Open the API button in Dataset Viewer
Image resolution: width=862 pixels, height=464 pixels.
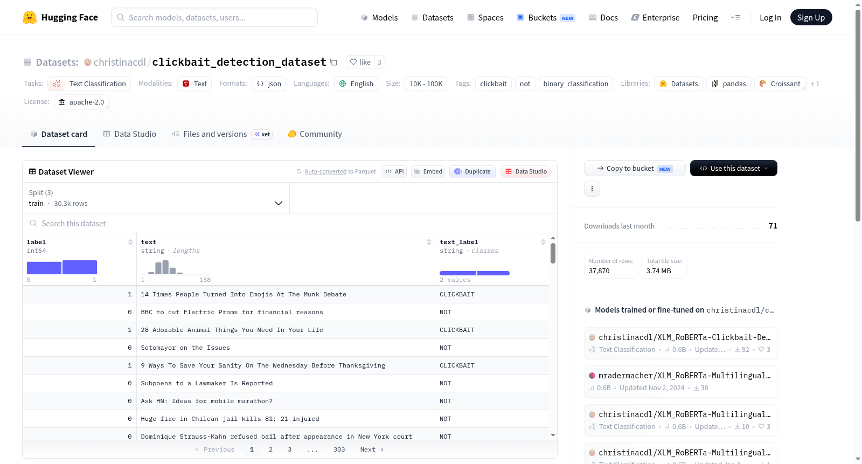click(x=394, y=171)
